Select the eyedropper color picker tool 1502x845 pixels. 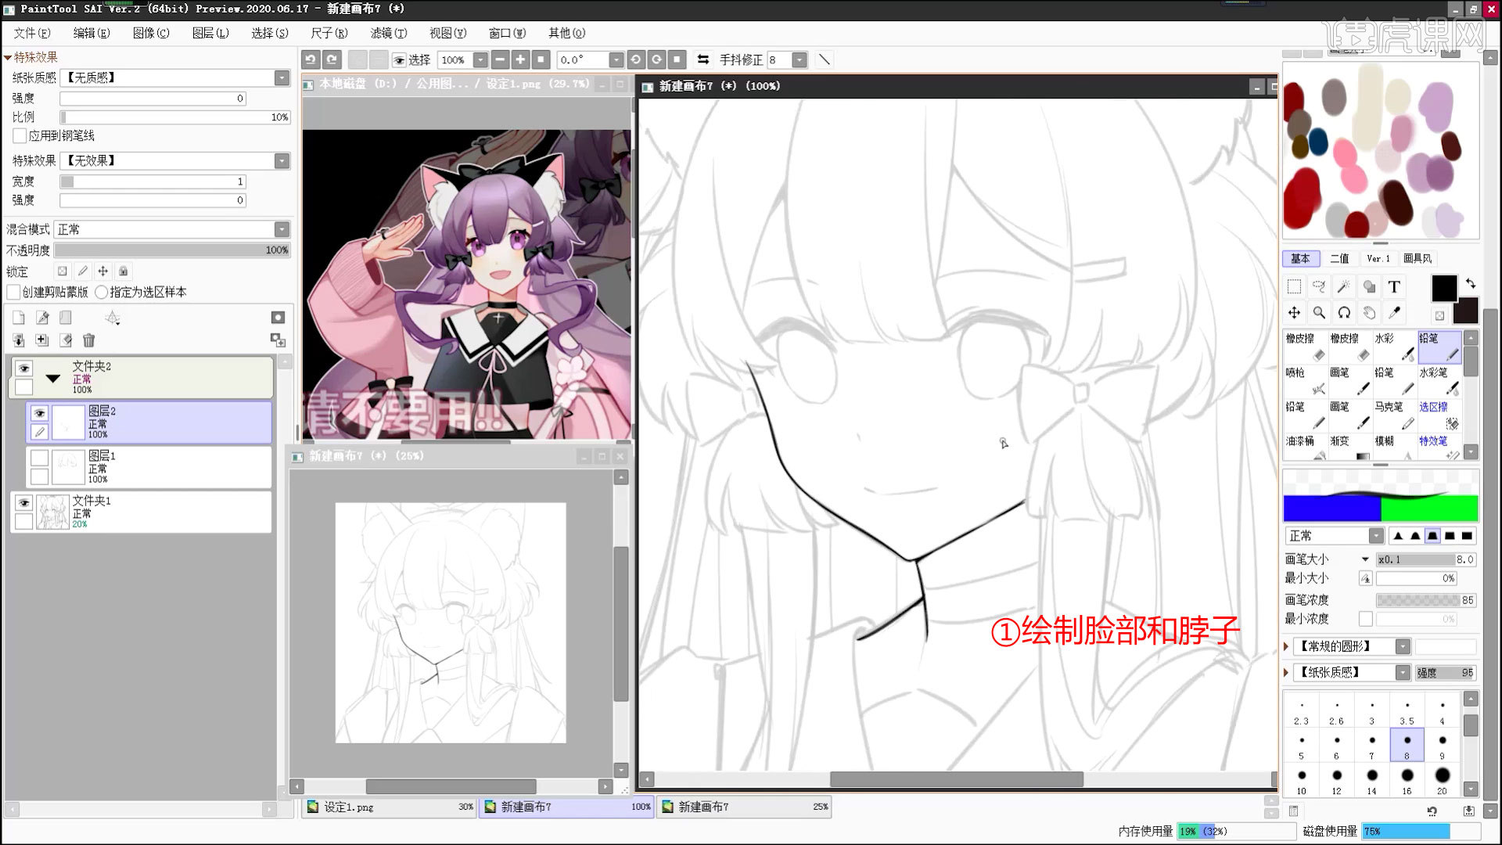(x=1394, y=313)
